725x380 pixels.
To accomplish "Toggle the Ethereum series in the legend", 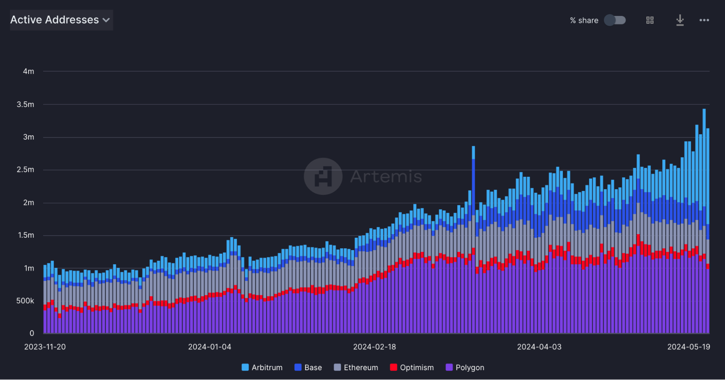I will tap(356, 367).
